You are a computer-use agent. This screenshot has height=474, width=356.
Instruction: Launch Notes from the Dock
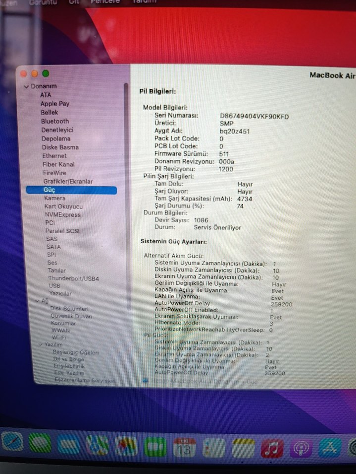coord(243,449)
